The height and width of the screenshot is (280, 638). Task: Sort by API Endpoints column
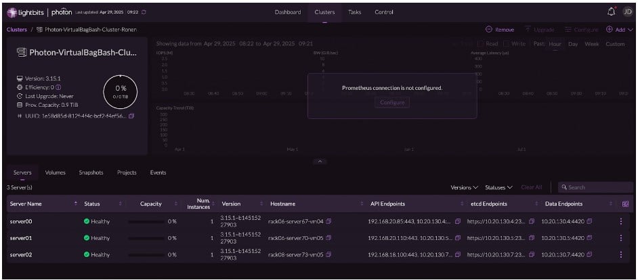click(462, 204)
